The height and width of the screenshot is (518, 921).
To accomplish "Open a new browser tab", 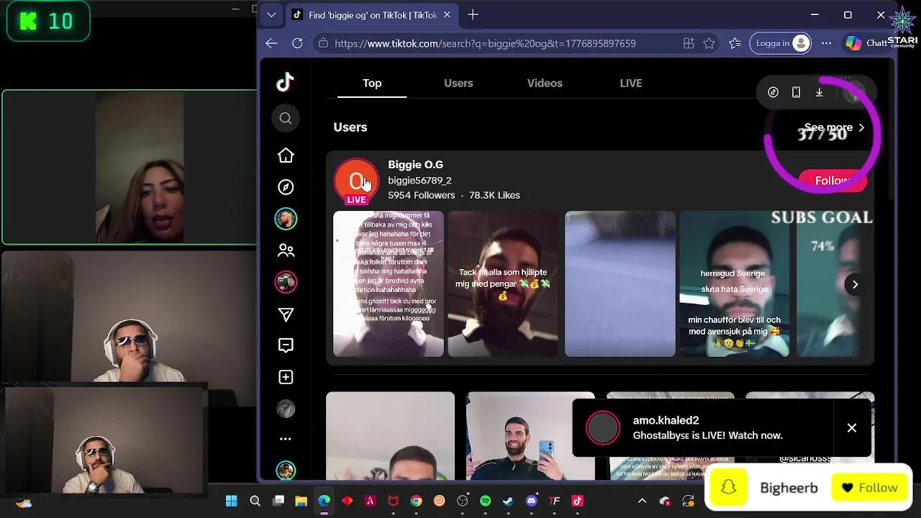I will tap(473, 14).
